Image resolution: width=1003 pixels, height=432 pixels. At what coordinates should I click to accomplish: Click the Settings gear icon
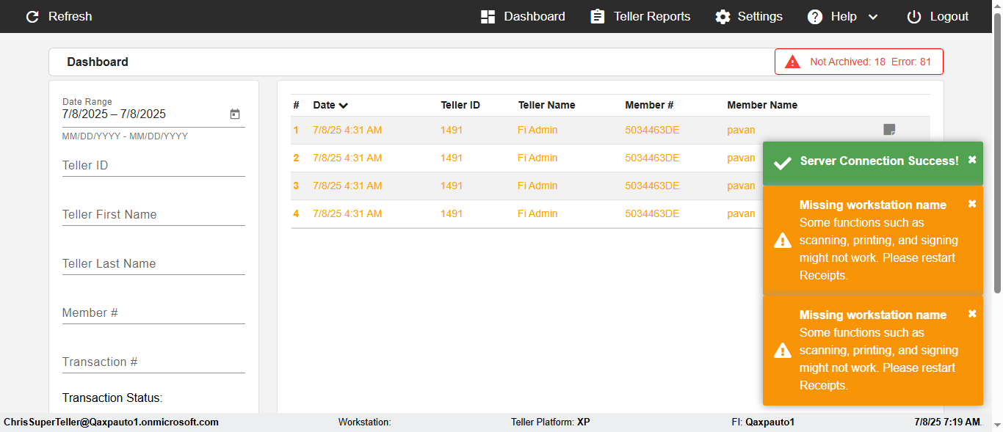pyautogui.click(x=723, y=17)
